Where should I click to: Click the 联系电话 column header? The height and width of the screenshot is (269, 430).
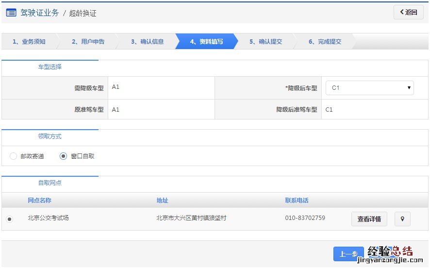click(x=297, y=201)
